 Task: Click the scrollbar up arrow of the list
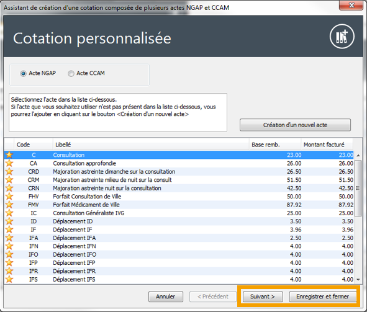[x=358, y=156]
